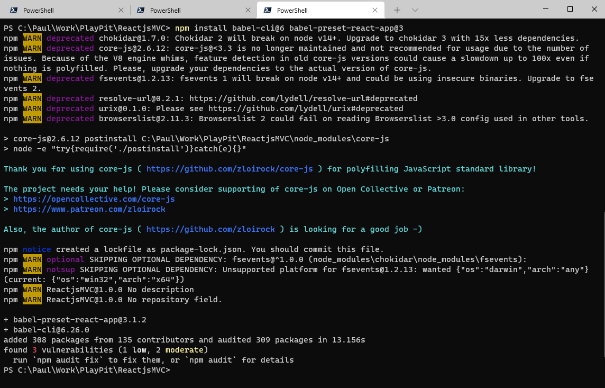The width and height of the screenshot is (605, 388).
Task: Select the active third PowerShell tab
Action: (x=320, y=10)
